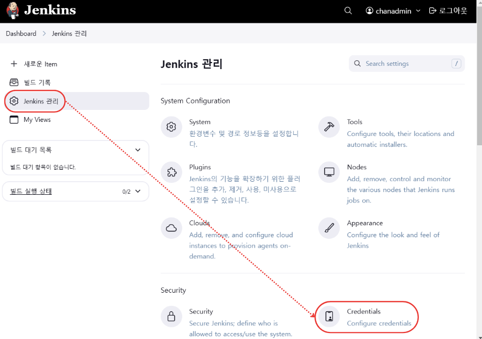This screenshot has height=339, width=482.
Task: Click 'Secure Jenkins; define who is' description
Action: click(x=240, y=329)
